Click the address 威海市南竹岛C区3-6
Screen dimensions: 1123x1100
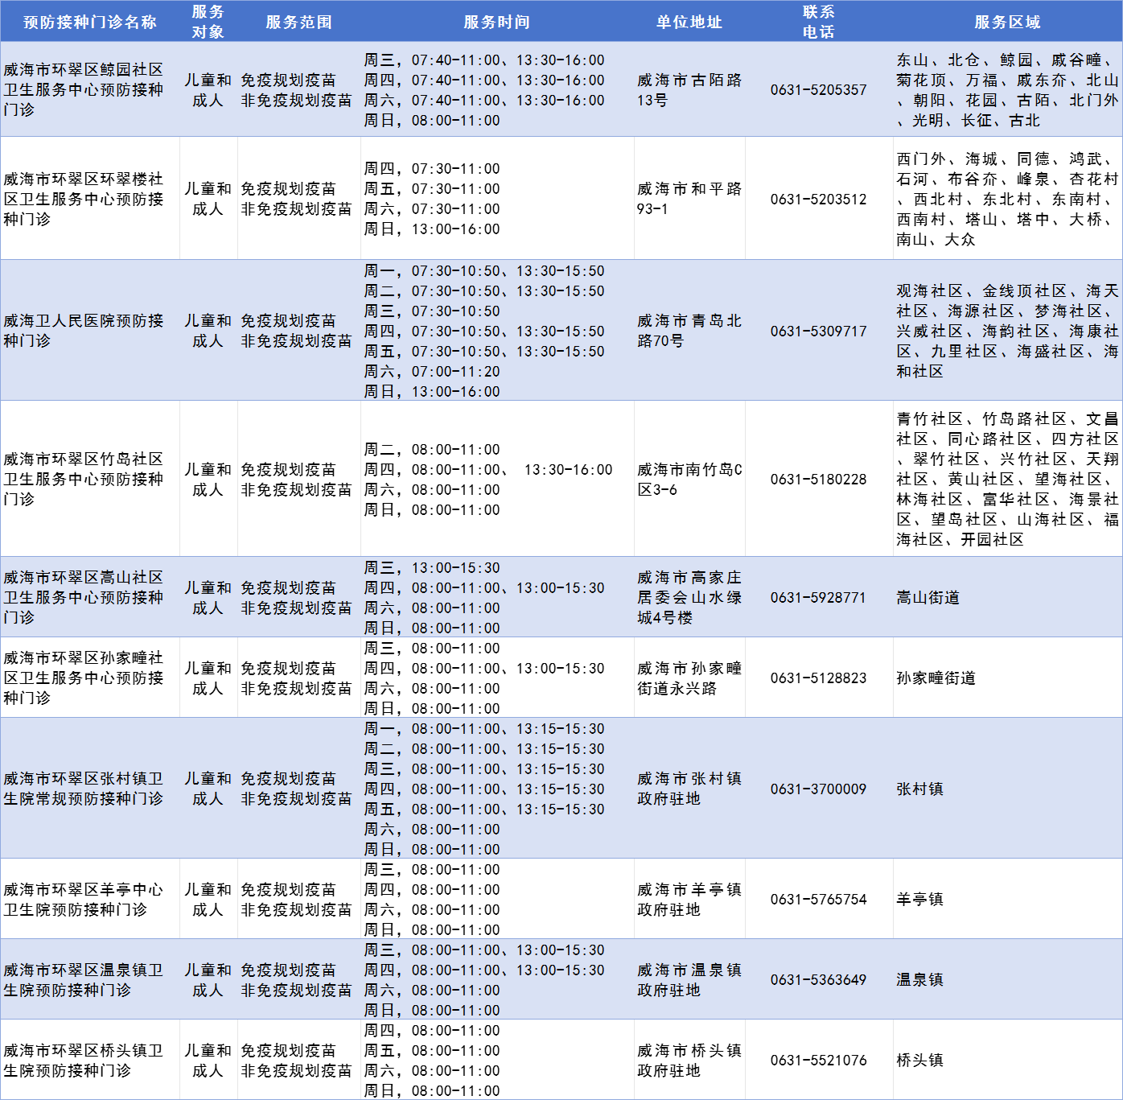pos(689,480)
